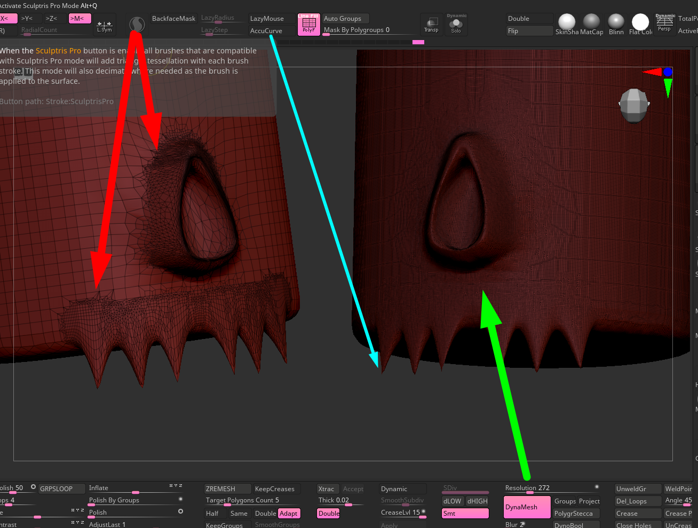Toggle the Persp perspective icon

664,23
